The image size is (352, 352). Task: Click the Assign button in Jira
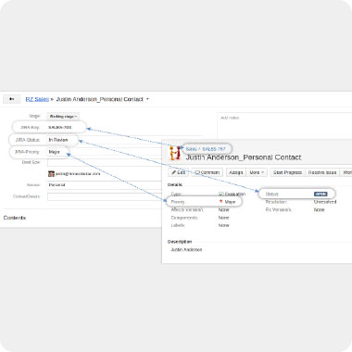pyautogui.click(x=236, y=172)
